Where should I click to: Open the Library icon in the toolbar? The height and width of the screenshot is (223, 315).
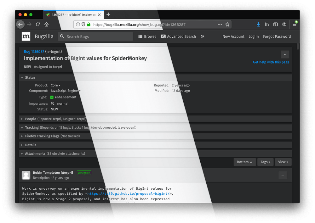point(267,25)
